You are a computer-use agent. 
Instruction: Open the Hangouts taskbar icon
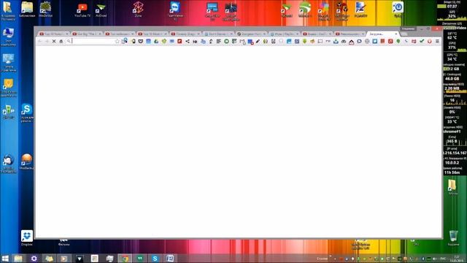[139, 258]
